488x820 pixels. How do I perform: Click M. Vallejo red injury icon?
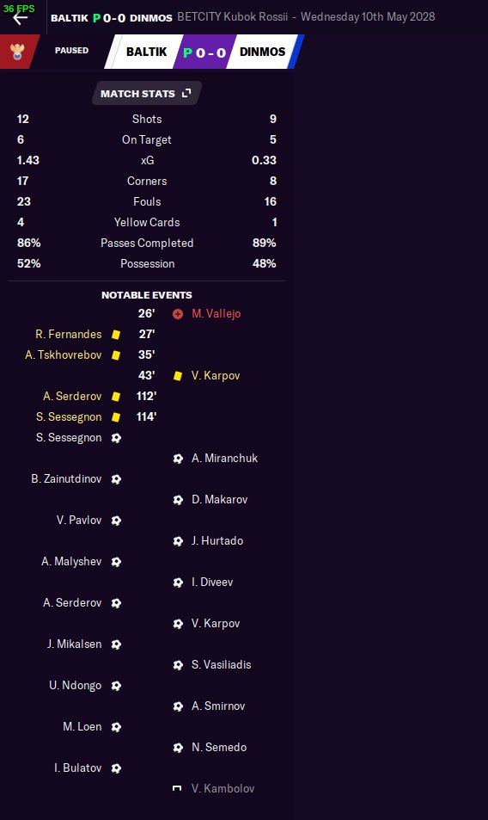pos(178,314)
